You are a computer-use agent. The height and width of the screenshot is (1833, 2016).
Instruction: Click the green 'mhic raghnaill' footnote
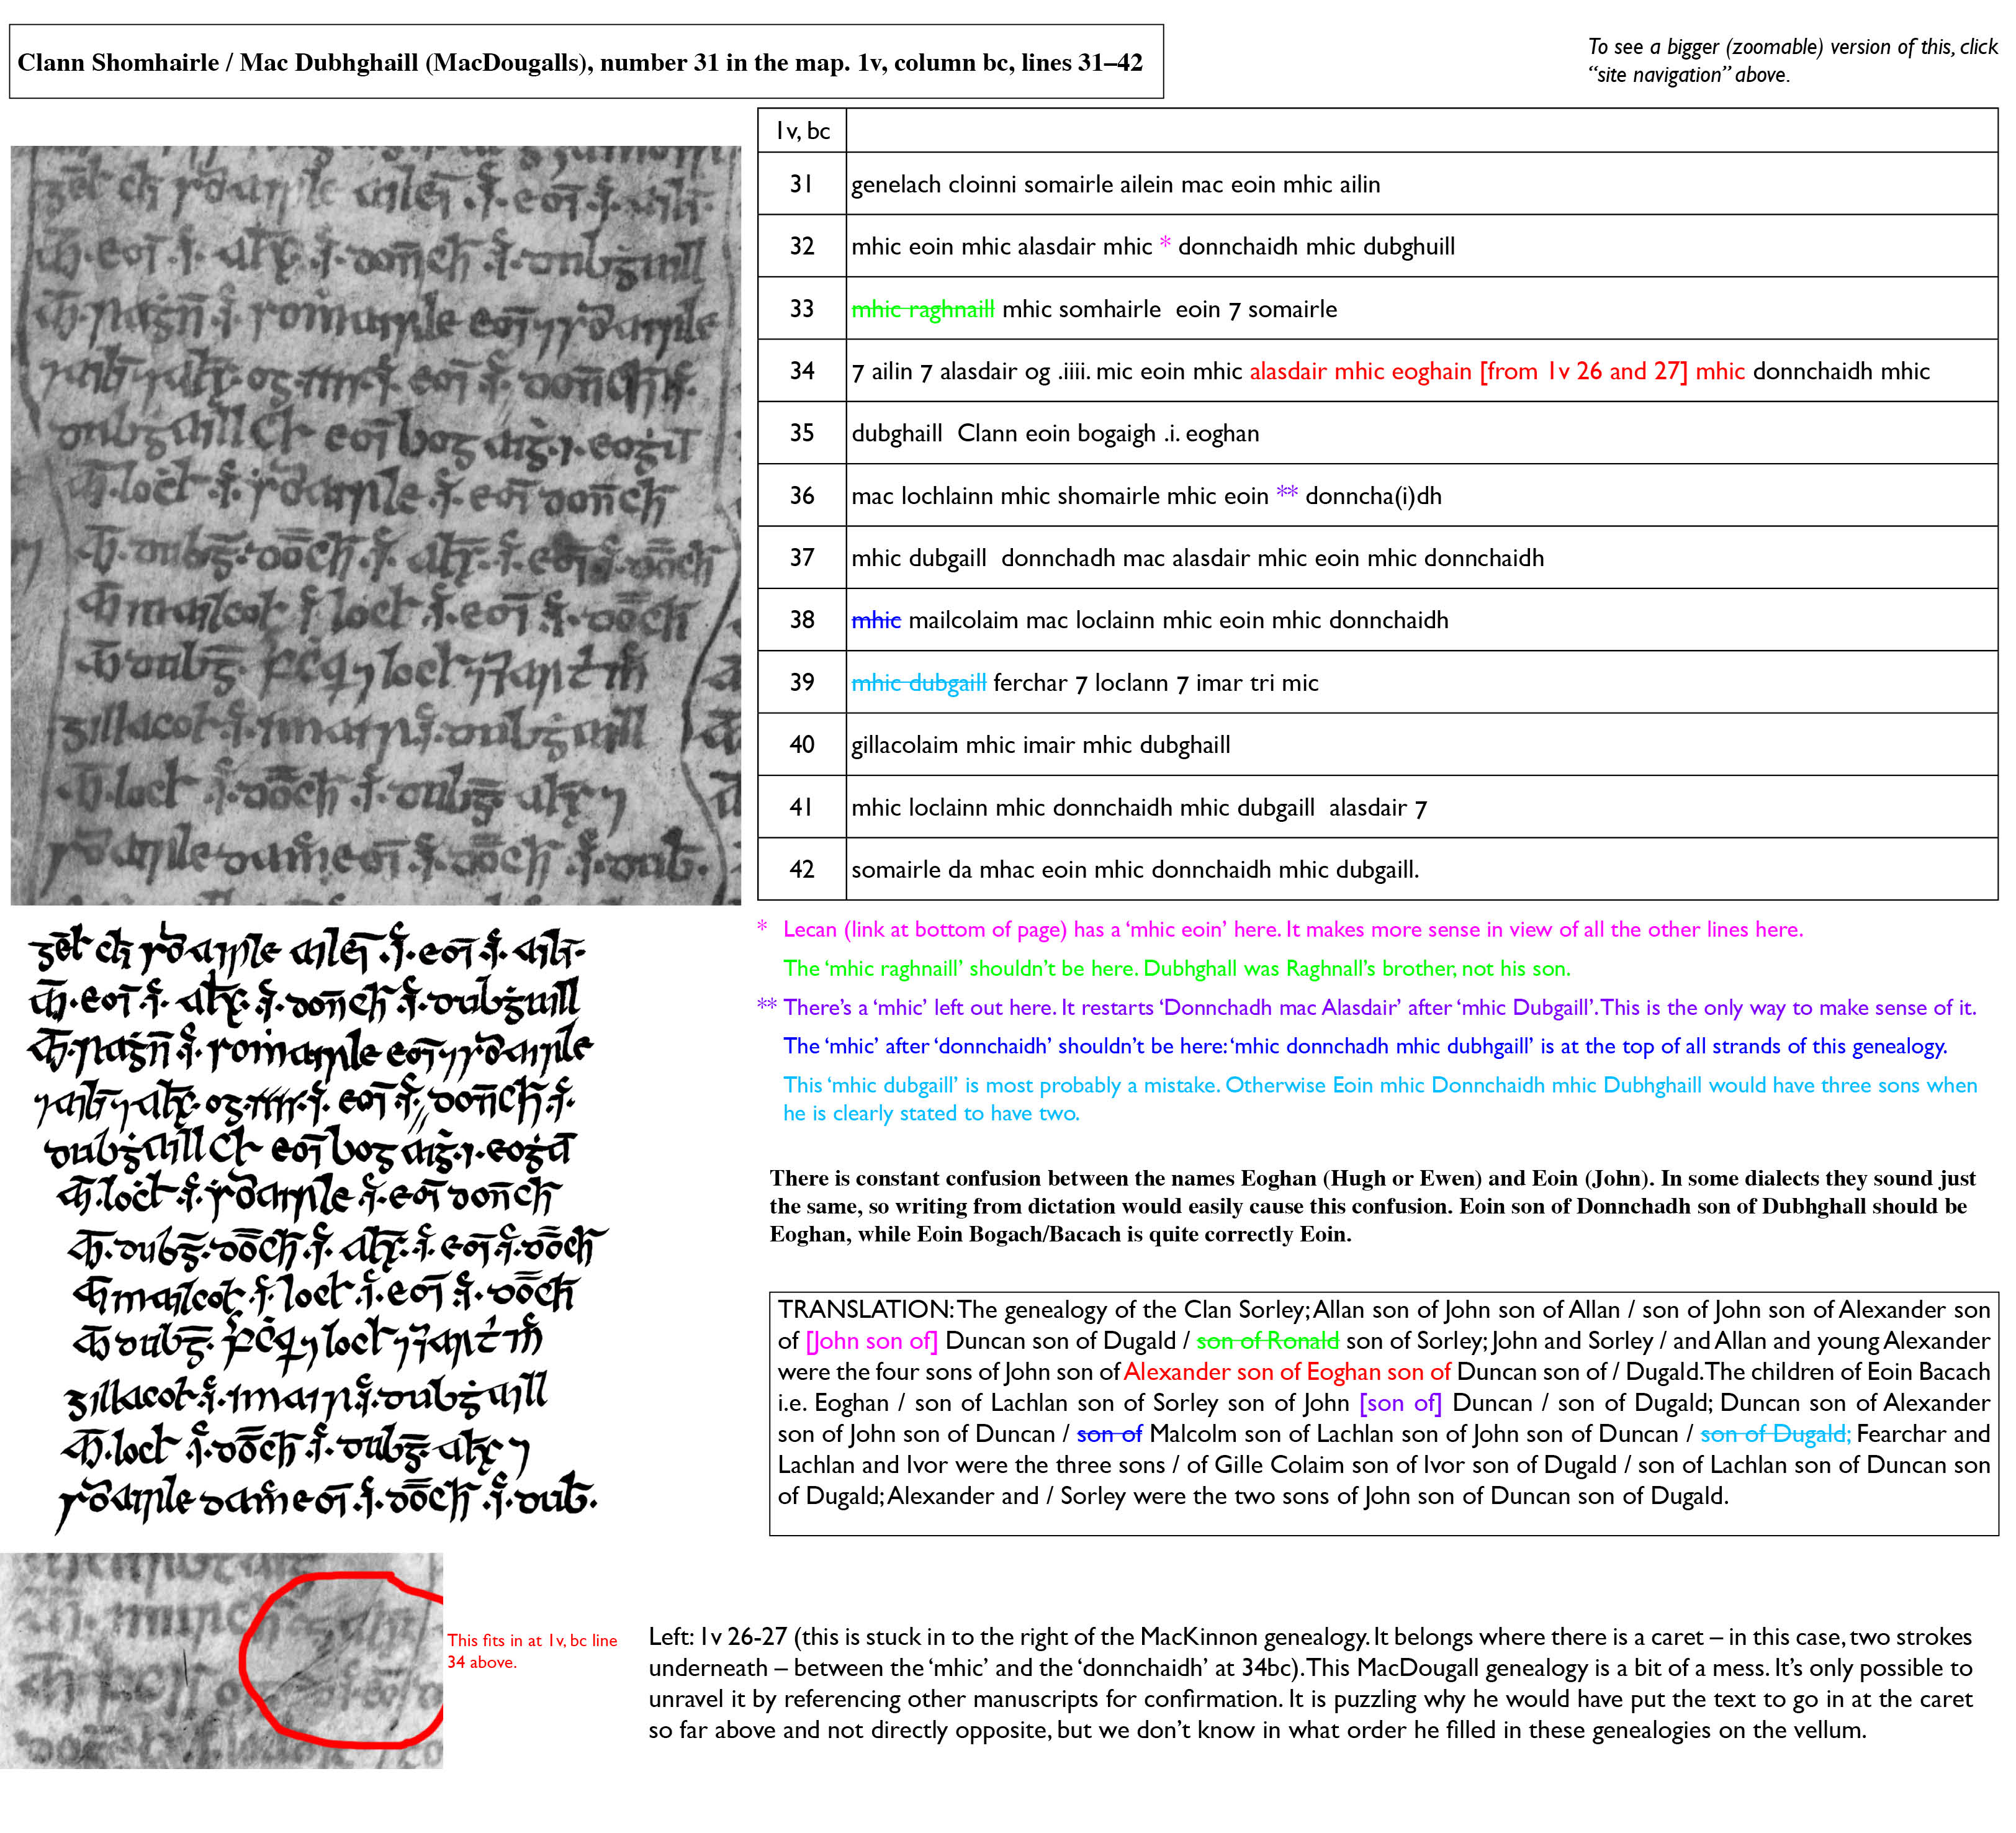[x=1176, y=968]
